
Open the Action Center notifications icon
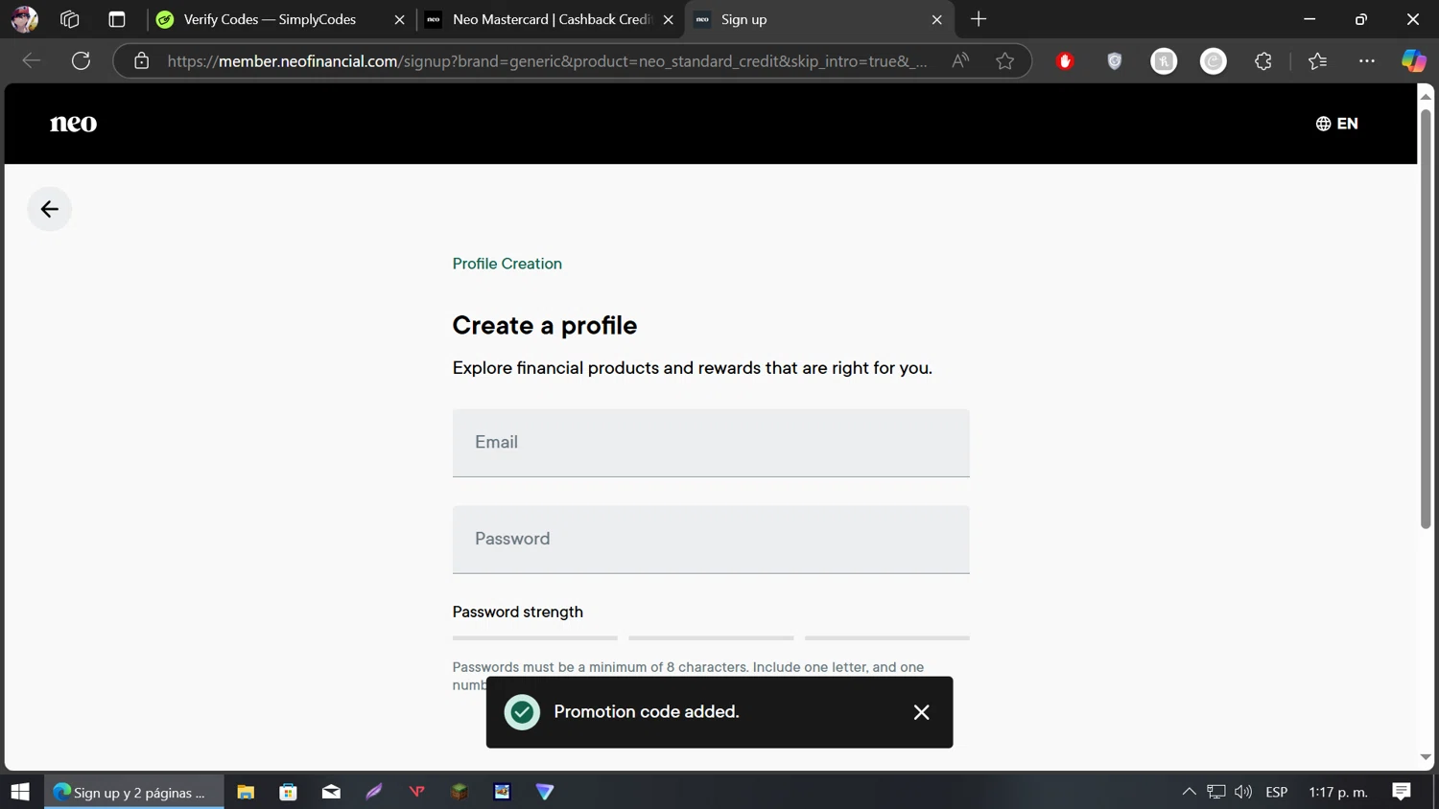(x=1402, y=792)
